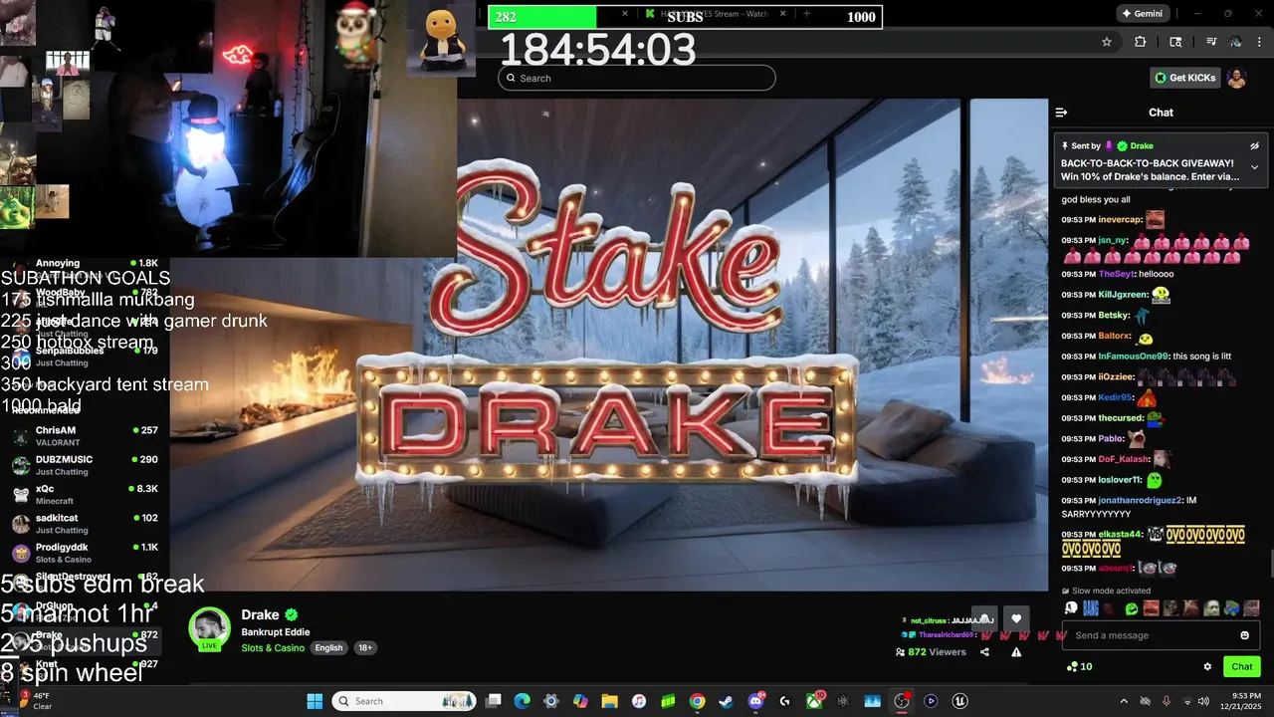
Task: Open Google Chrome from taskbar
Action: point(698,701)
